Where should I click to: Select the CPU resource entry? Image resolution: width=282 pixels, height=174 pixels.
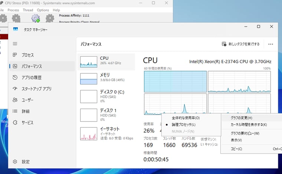tap(106, 62)
